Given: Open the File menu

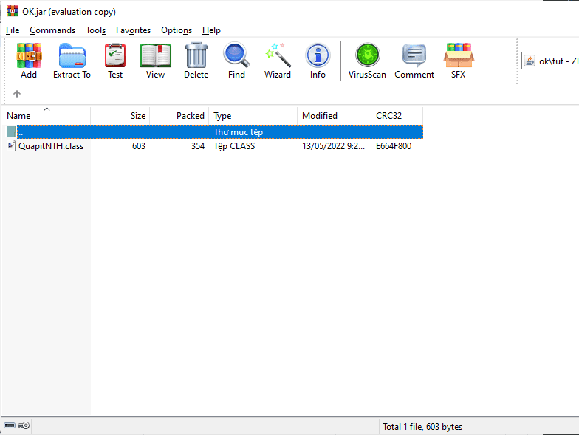Looking at the screenshot, I should point(13,30).
